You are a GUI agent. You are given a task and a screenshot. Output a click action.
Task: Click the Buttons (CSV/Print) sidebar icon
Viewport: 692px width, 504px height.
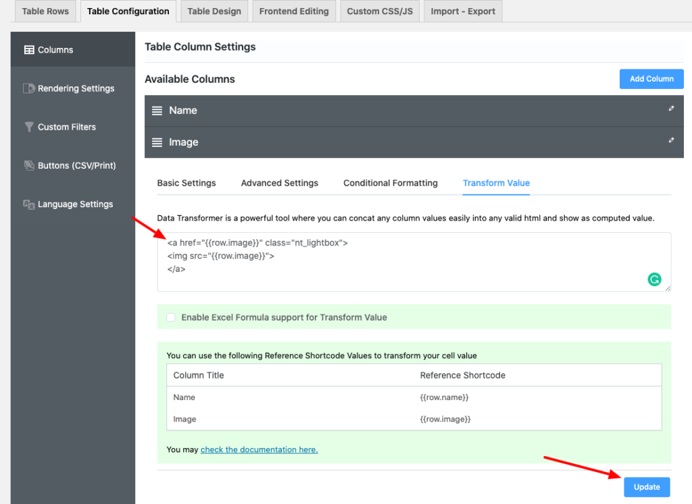(x=29, y=165)
